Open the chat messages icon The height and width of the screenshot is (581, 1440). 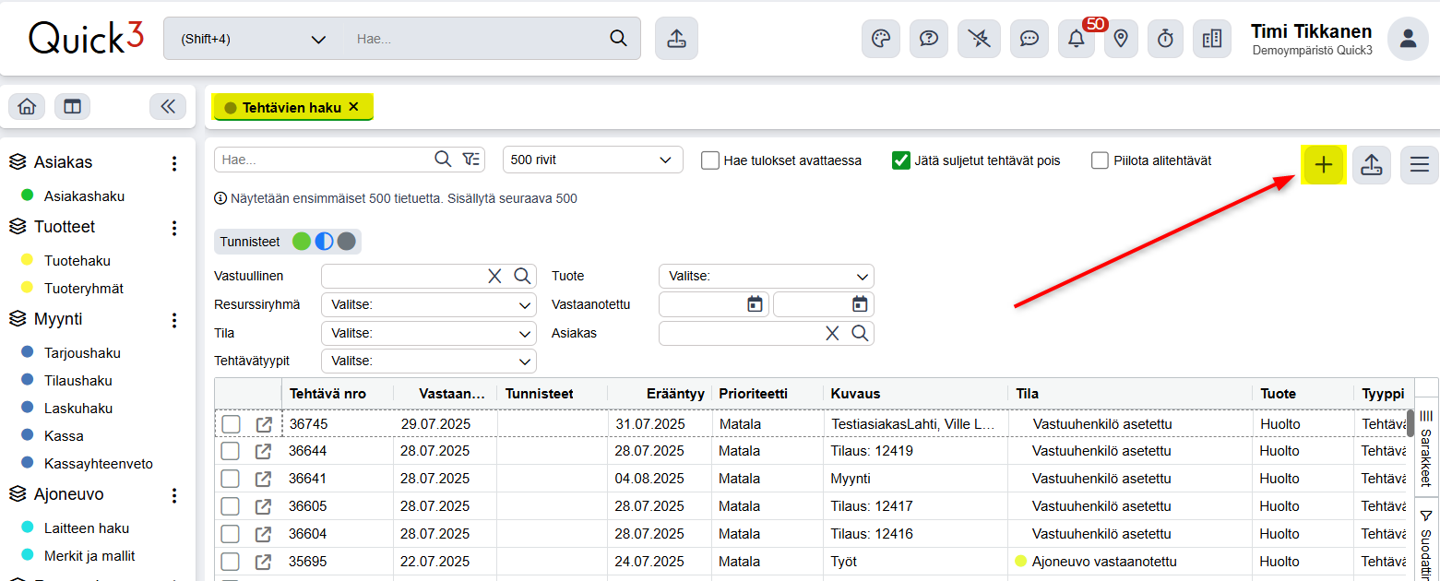(x=1029, y=39)
